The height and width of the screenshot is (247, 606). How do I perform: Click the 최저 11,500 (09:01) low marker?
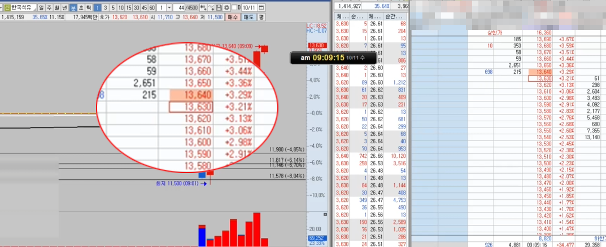pyautogui.click(x=180, y=184)
